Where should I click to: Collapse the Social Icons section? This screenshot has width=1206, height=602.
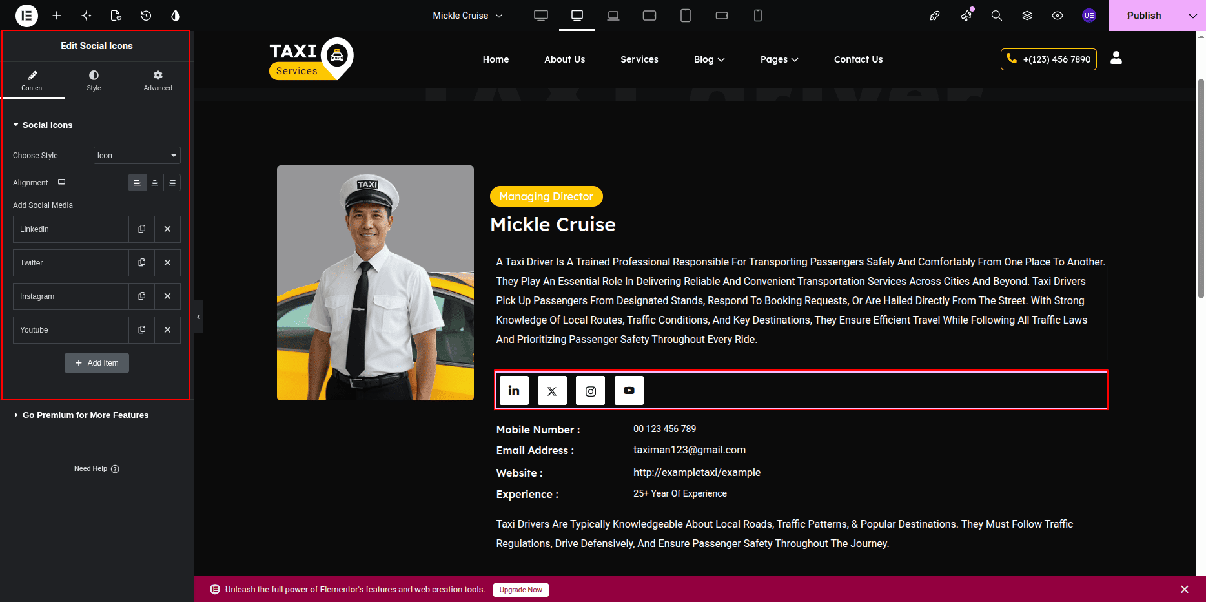pos(43,125)
